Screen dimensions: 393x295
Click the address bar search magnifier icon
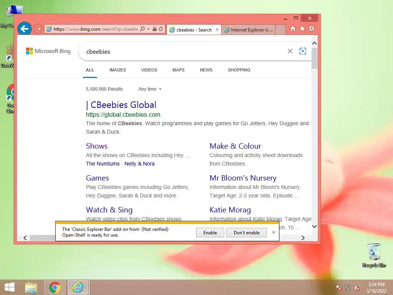(x=142, y=29)
